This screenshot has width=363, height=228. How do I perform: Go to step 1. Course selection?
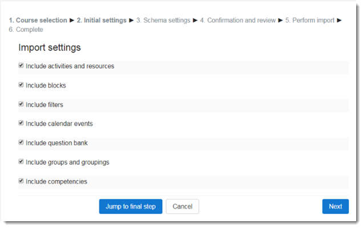coord(38,21)
